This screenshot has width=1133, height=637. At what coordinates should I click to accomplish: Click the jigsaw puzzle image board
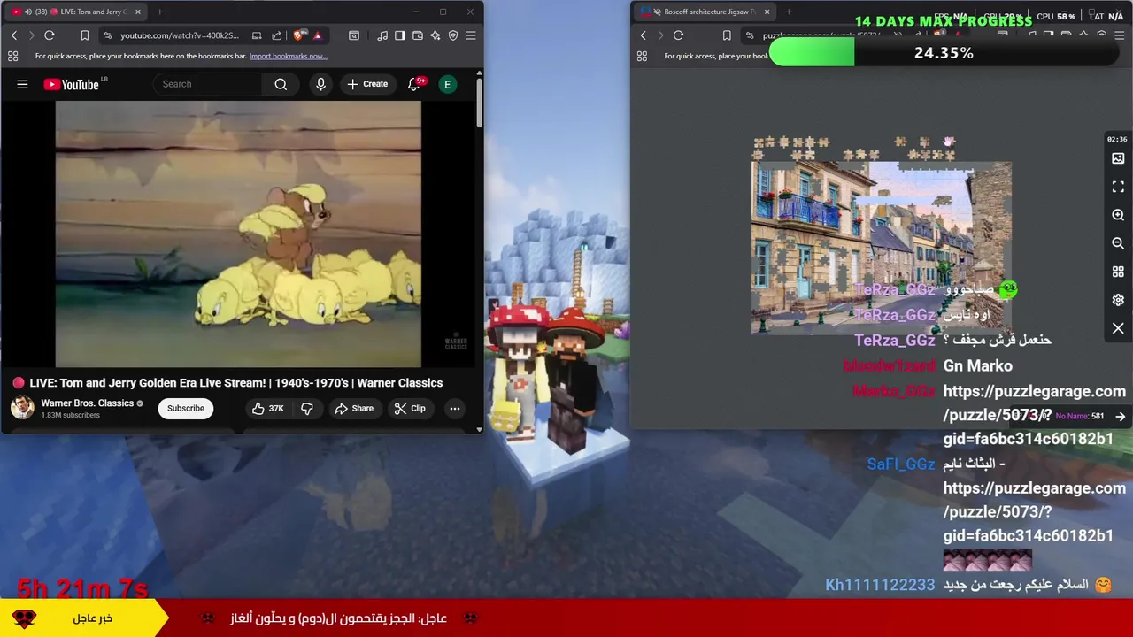pos(882,248)
